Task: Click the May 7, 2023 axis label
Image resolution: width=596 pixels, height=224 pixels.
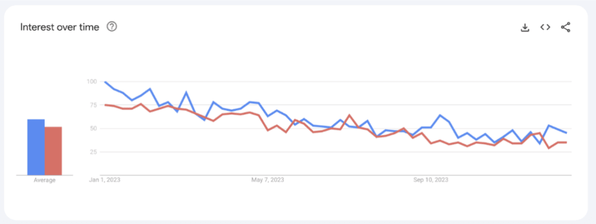Action: [x=268, y=180]
